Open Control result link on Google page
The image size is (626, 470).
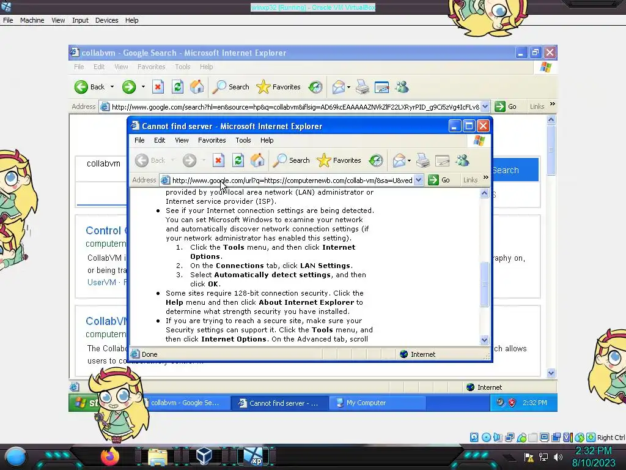106,231
